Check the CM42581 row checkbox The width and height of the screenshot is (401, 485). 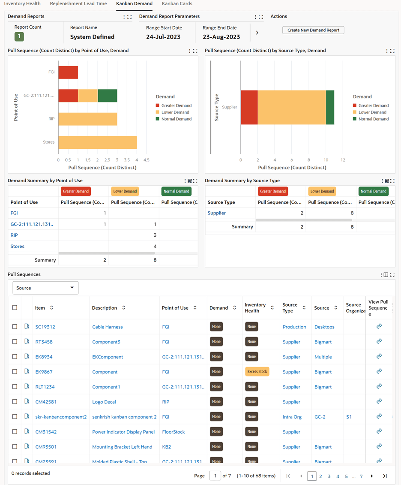coord(15,402)
